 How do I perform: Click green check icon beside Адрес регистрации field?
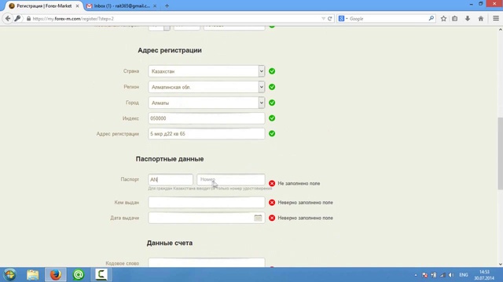pyautogui.click(x=272, y=134)
